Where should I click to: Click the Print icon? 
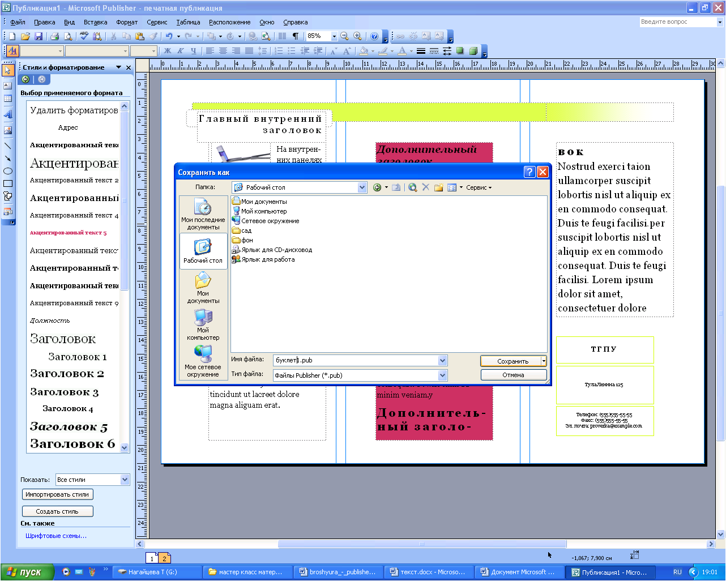[x=55, y=36]
